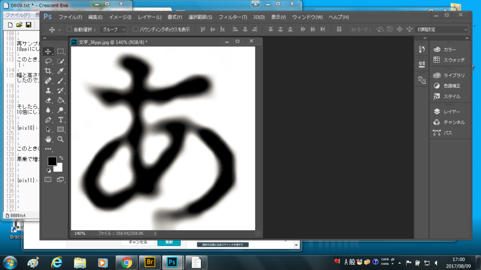Open the extra tools ellipsis menu
The height and width of the screenshot is (270, 481).
click(x=48, y=149)
